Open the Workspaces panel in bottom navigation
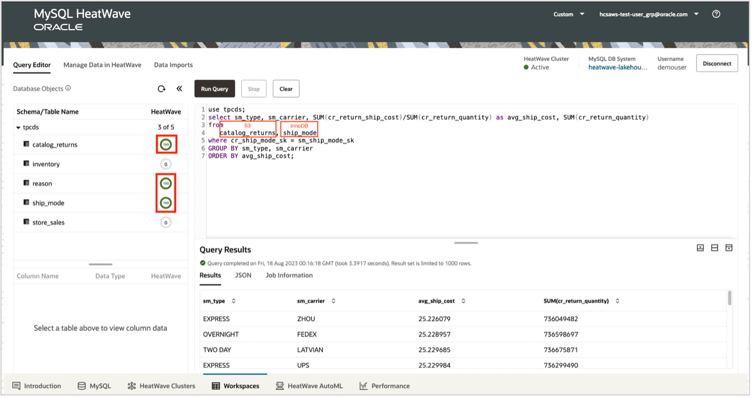752x398 pixels. click(x=235, y=385)
